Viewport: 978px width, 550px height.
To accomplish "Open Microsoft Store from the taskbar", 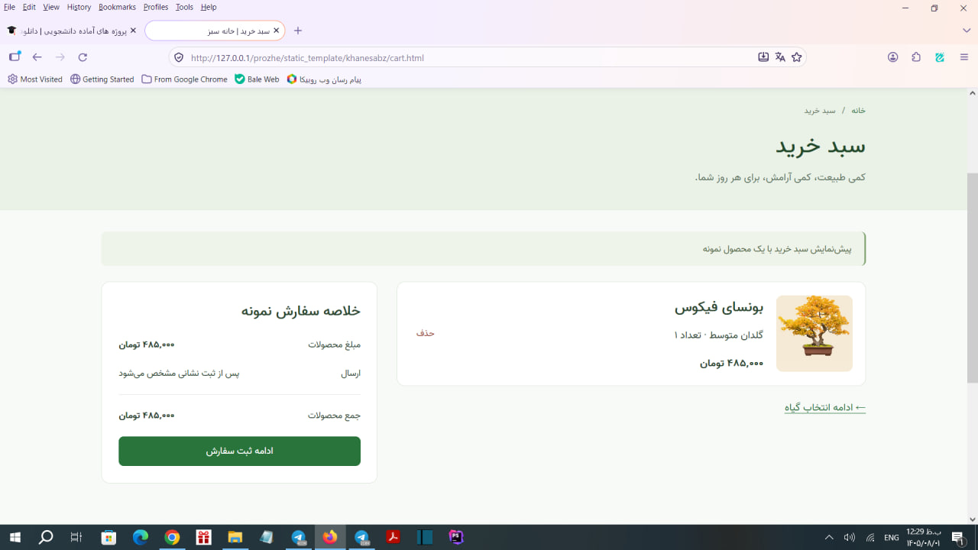I will pos(108,538).
